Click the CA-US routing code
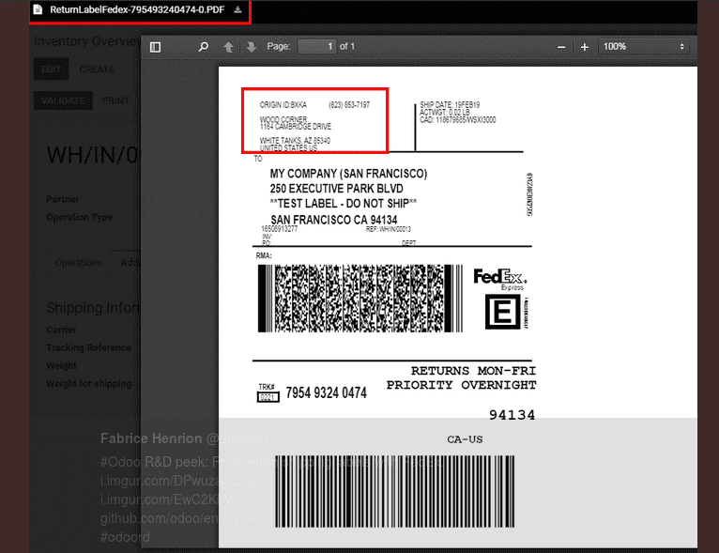 click(x=465, y=439)
